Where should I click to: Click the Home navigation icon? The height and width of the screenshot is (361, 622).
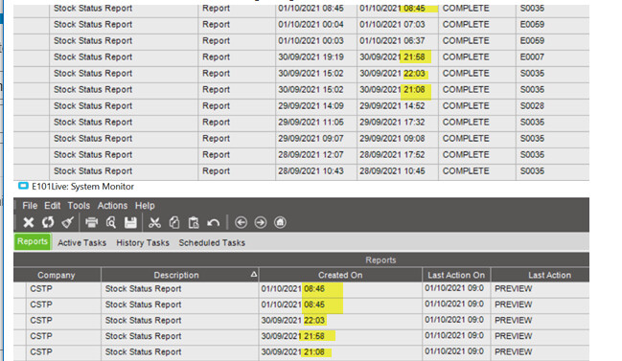280,223
